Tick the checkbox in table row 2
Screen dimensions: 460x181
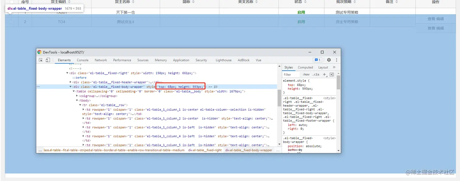click(11, 22)
